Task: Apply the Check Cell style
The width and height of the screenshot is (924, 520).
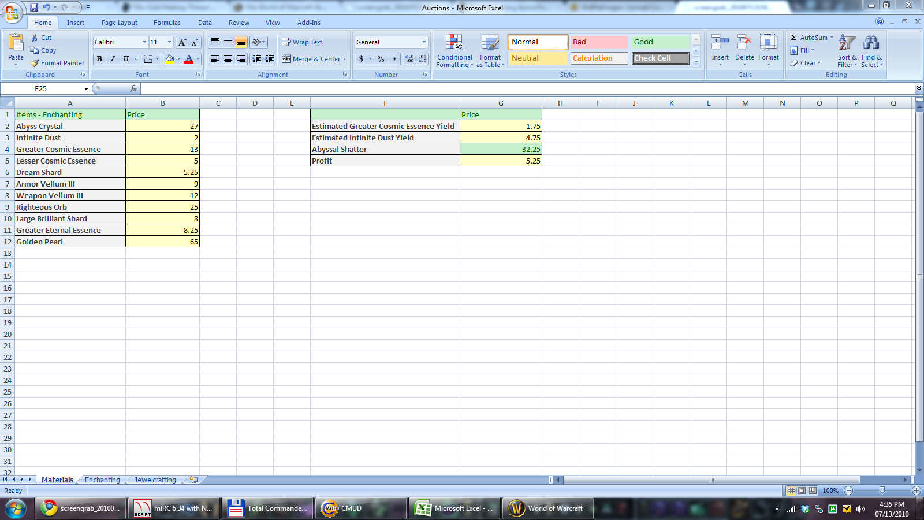Action: (660, 58)
